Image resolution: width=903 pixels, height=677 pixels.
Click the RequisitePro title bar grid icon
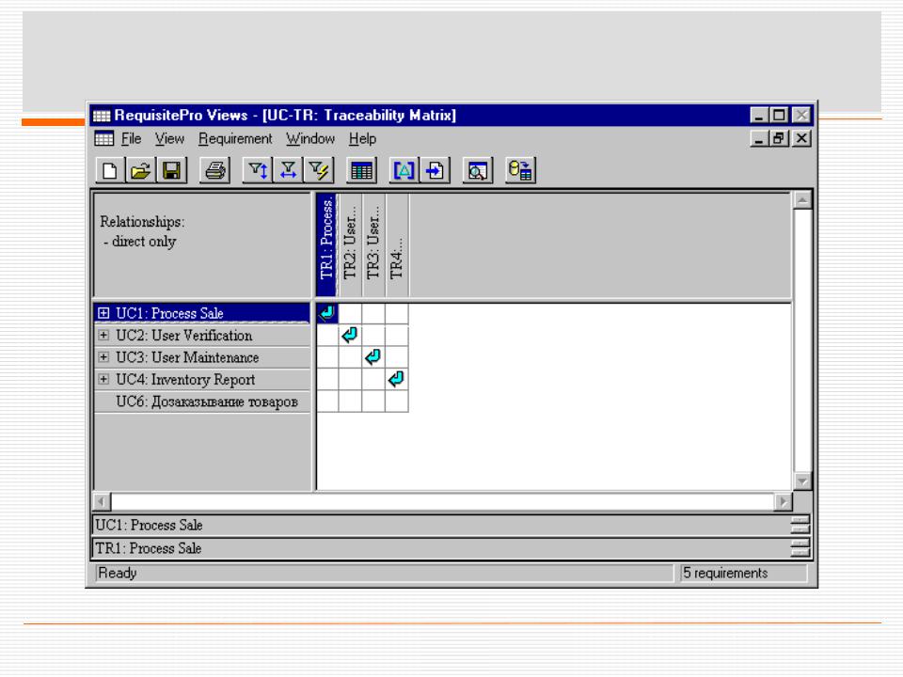tap(102, 116)
